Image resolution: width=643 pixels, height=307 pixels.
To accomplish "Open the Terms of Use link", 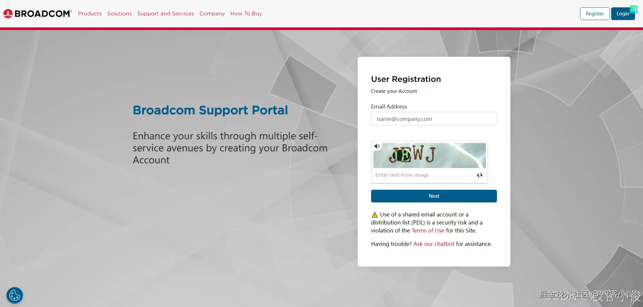I will point(428,231).
